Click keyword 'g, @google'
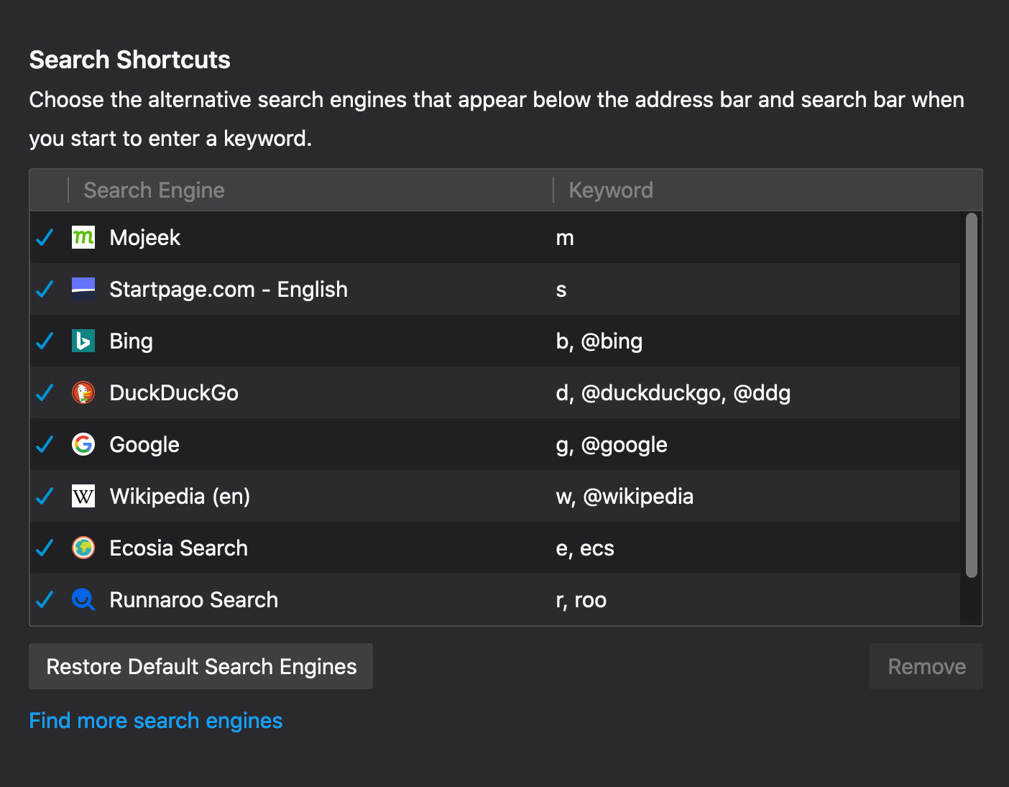Image resolution: width=1009 pixels, height=787 pixels. pos(612,445)
